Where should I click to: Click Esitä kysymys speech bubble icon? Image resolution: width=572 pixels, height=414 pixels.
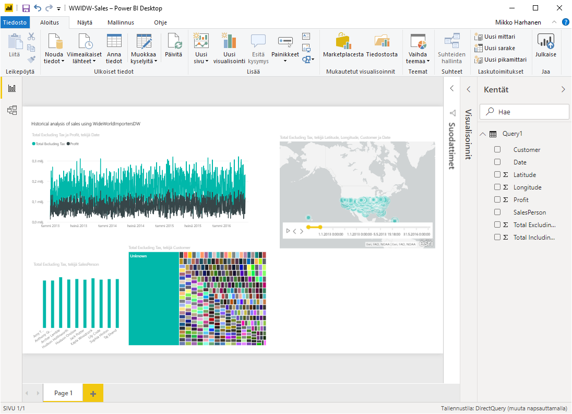[x=258, y=41]
